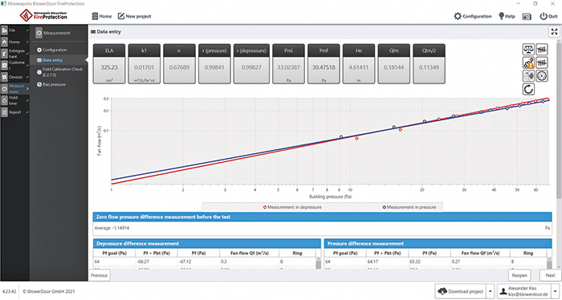The image size is (562, 300).
Task: Open the File section icon in sidebar
Action: pos(4,30)
